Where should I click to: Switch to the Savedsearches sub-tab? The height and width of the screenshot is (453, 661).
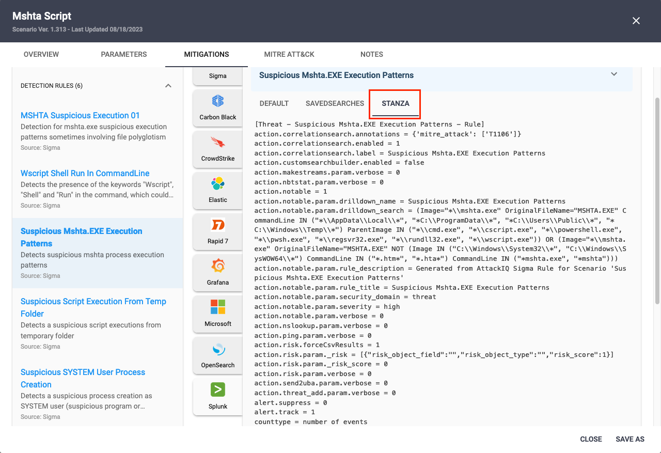[335, 103]
